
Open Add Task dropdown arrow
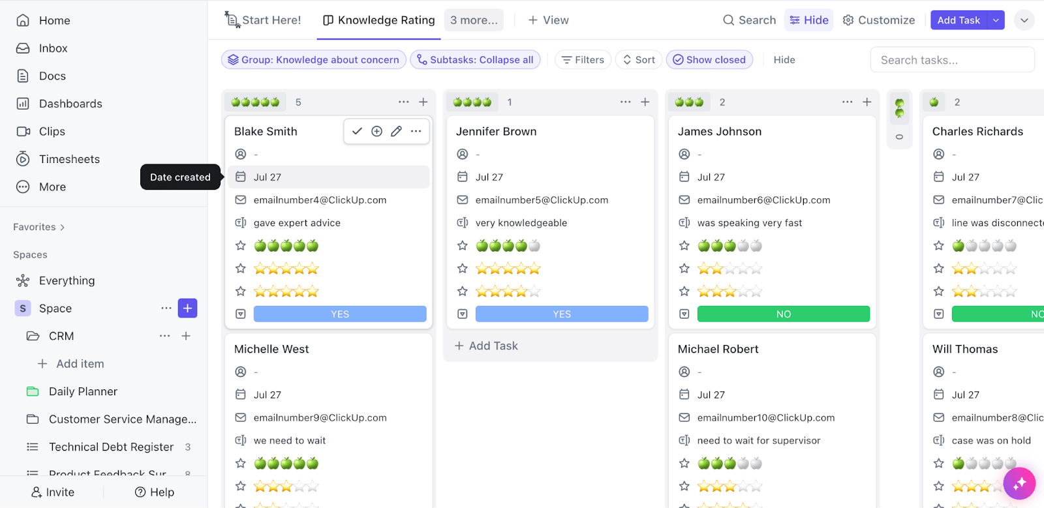[996, 20]
